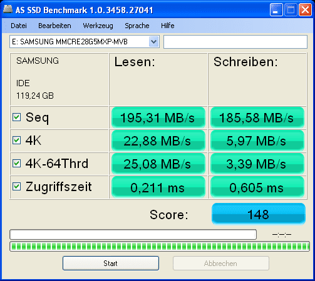Click the write access time 0,605 ms
This screenshot has width=315, height=281.
coord(257,187)
